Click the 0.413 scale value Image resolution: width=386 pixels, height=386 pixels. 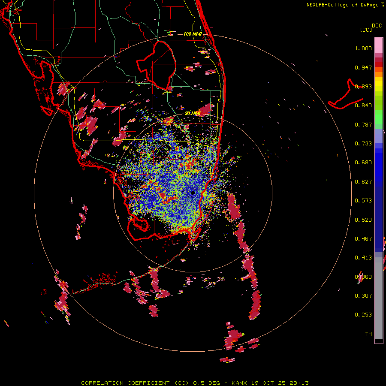pyautogui.click(x=363, y=258)
